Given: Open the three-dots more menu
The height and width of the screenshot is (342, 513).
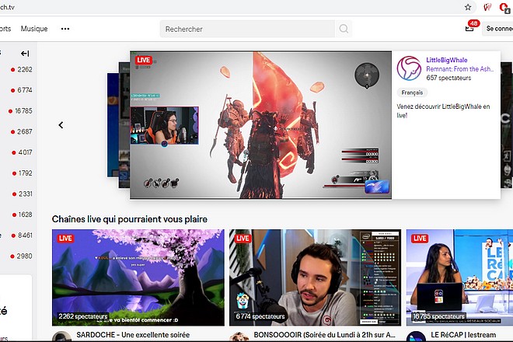Looking at the screenshot, I should tap(65, 29).
